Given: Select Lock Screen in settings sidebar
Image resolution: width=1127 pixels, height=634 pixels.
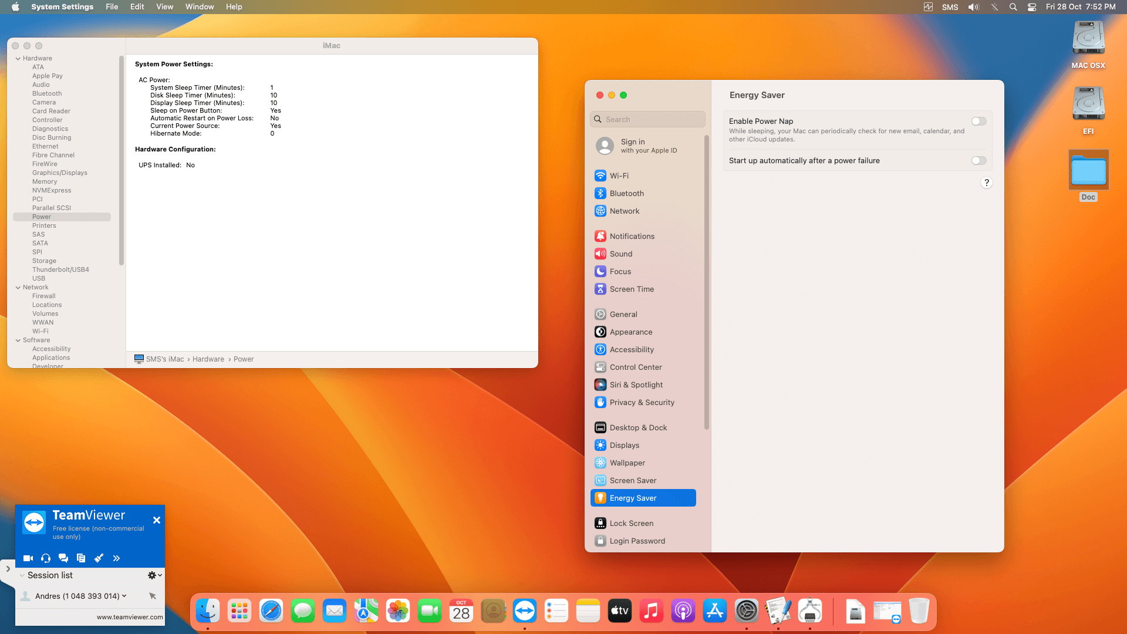Looking at the screenshot, I should tap(631, 524).
